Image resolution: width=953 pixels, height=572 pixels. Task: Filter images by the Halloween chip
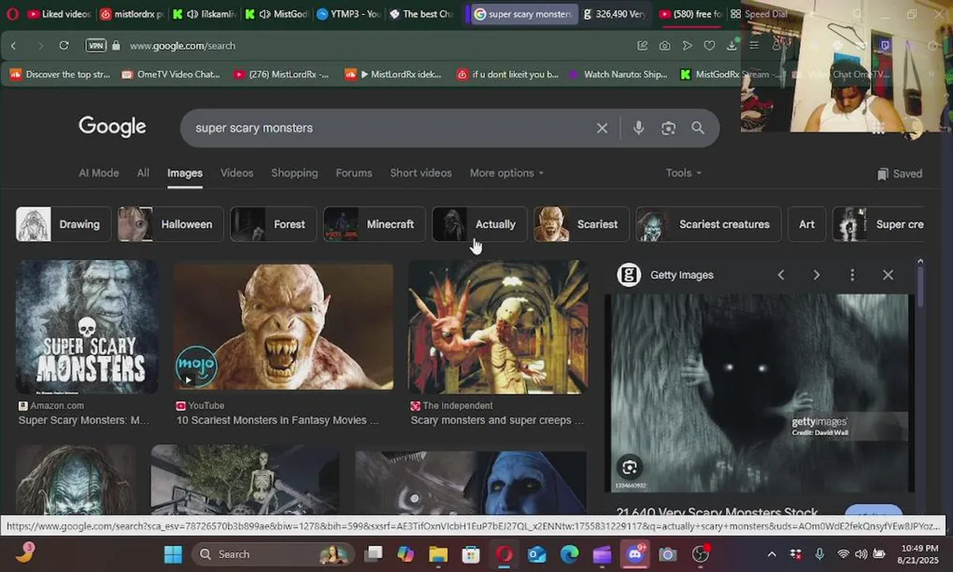(x=171, y=224)
